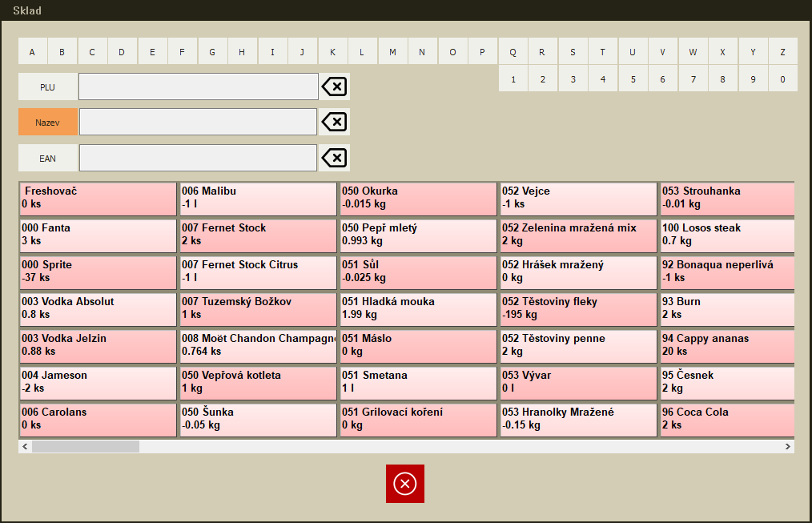Select the 000 Fanta stock item
The image size is (812, 523).
[97, 235]
